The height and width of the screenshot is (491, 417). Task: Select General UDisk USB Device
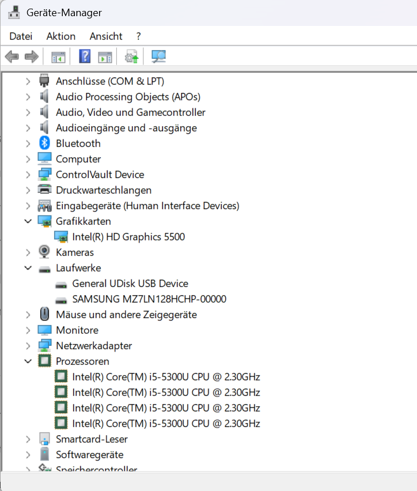130,284
